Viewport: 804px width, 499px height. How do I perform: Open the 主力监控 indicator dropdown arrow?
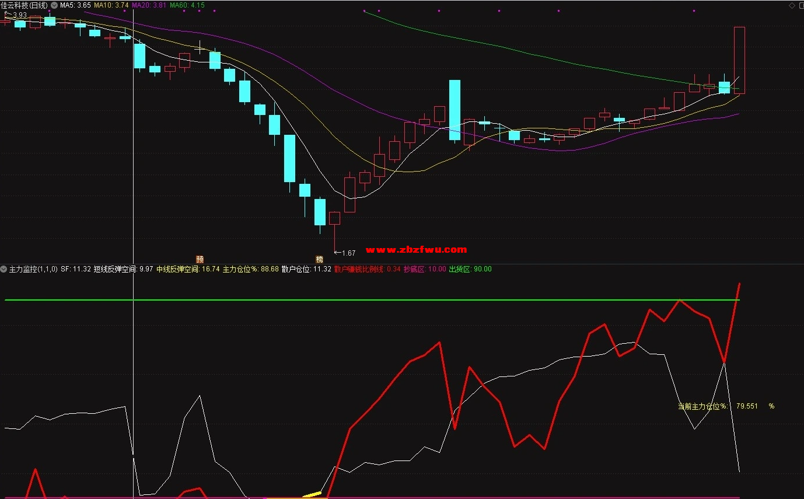[x=4, y=269]
